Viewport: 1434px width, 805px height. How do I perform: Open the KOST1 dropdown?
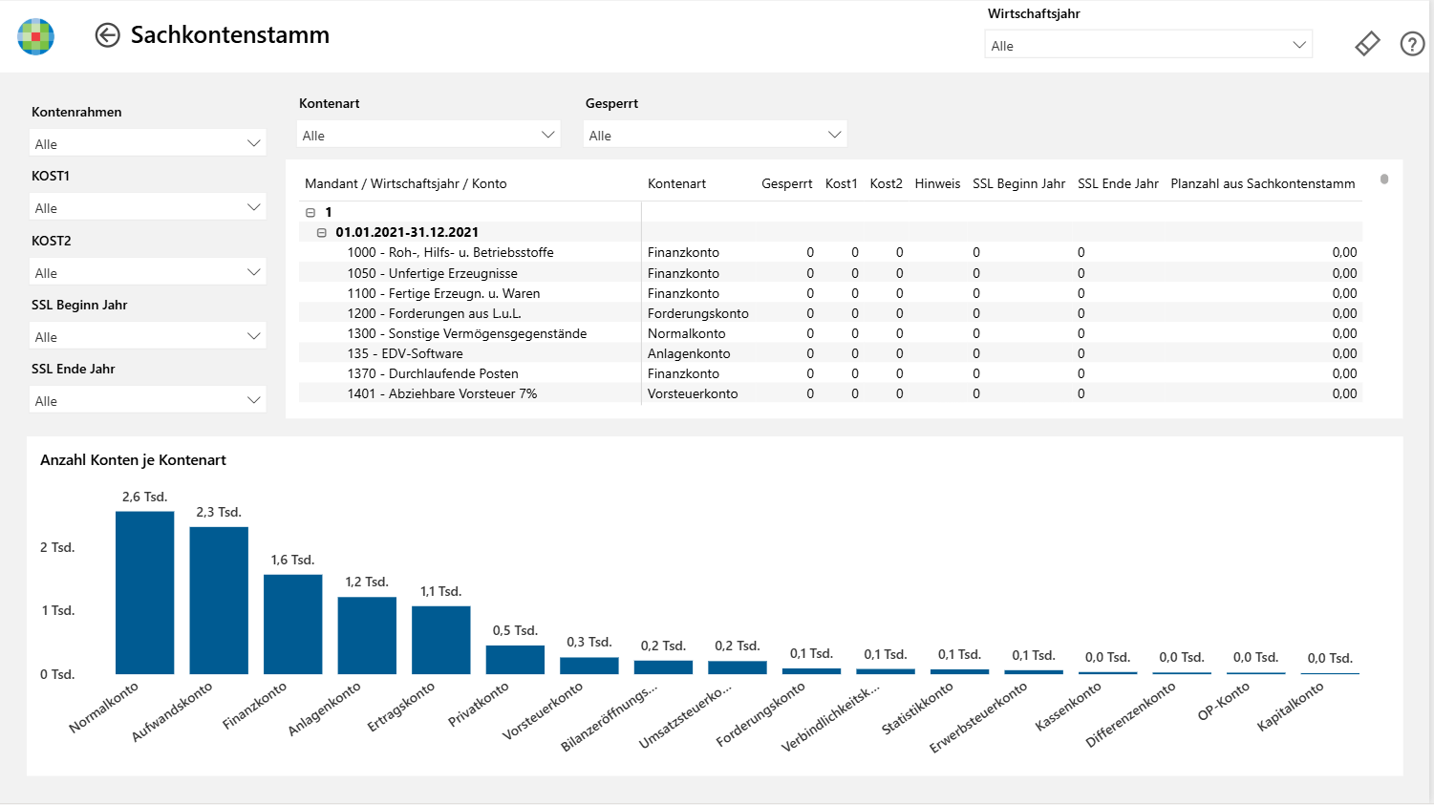click(x=148, y=207)
